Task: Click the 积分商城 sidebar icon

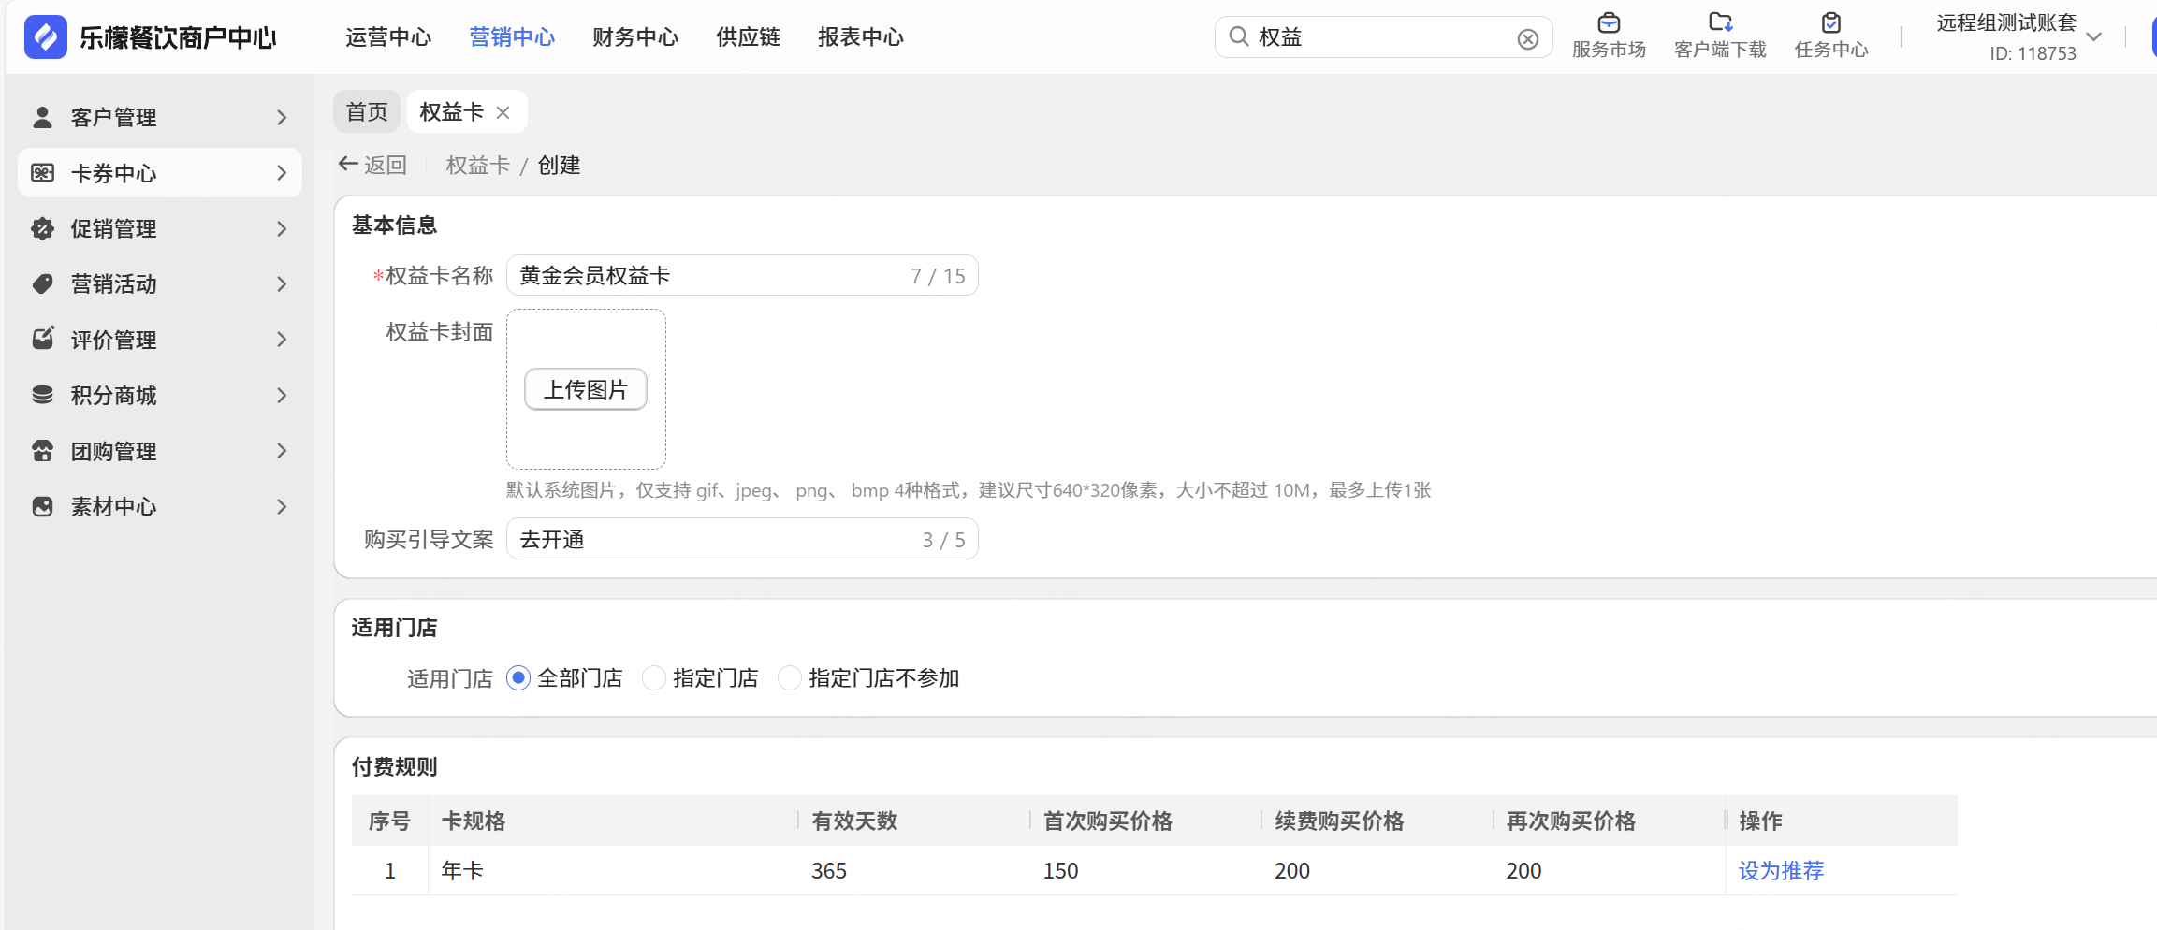Action: 42,395
